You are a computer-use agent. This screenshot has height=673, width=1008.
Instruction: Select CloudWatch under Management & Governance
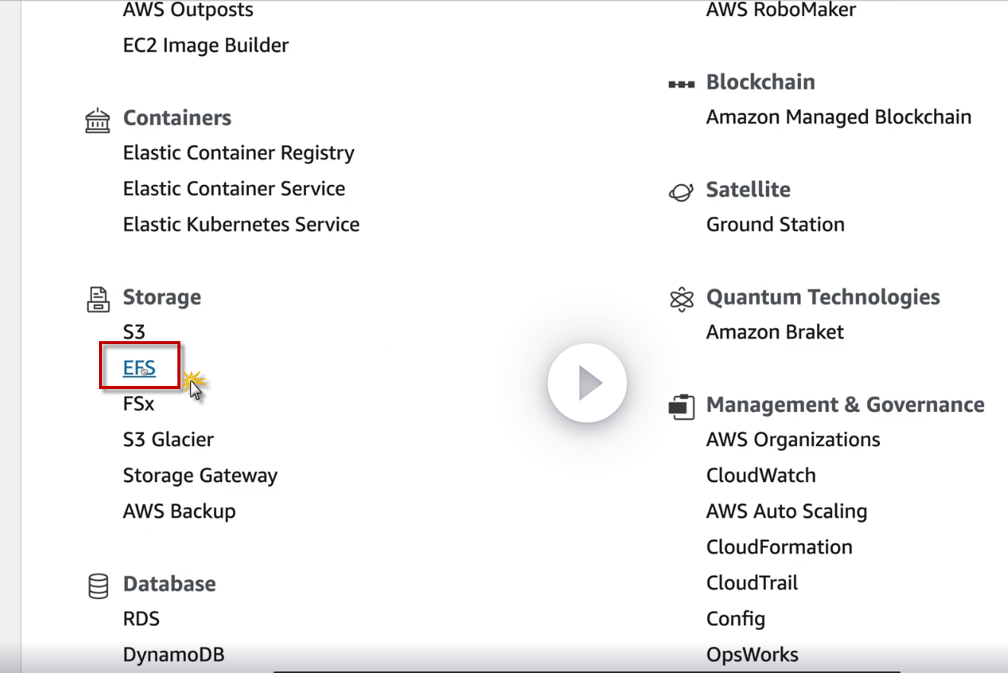[x=761, y=475]
